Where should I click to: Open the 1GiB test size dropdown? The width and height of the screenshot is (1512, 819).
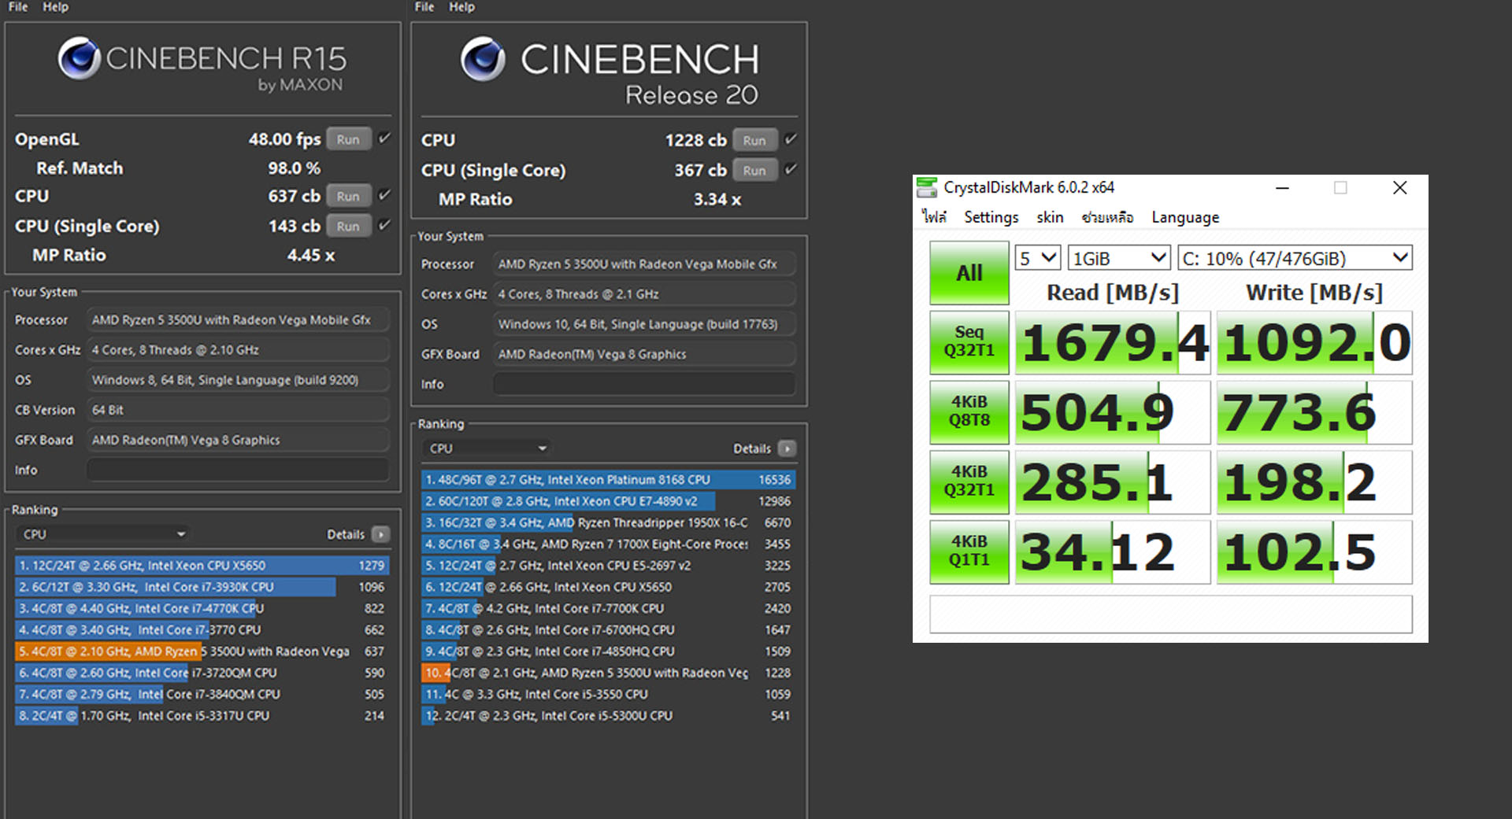pos(1119,258)
